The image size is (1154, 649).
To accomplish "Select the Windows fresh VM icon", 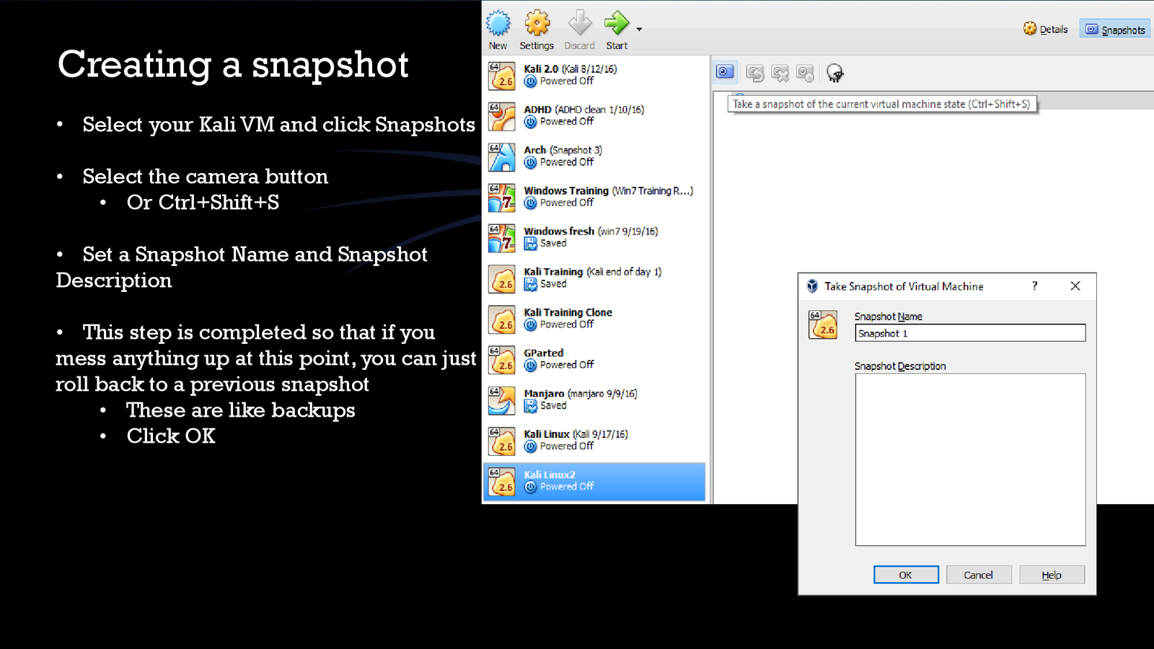I will coord(501,238).
